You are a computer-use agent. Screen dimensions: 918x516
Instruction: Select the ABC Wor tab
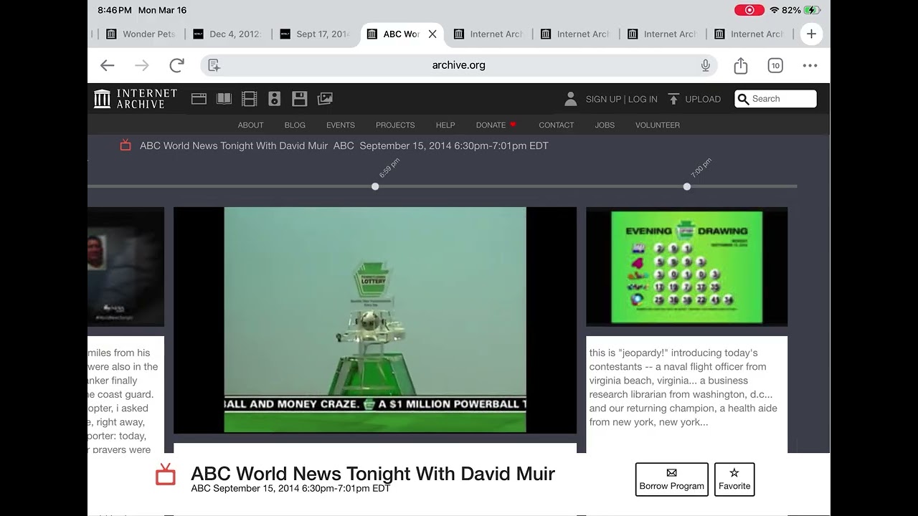point(402,34)
